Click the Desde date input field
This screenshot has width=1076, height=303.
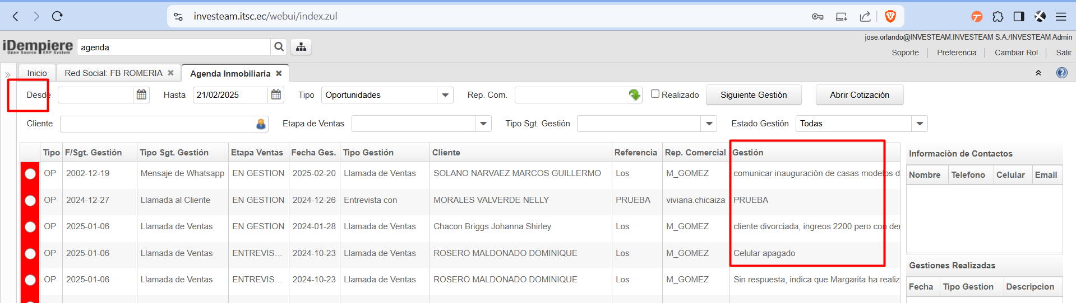95,95
